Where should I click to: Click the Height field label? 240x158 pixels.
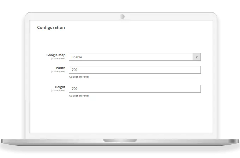[60, 87]
